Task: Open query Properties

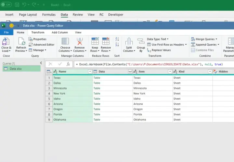Action: (37, 39)
